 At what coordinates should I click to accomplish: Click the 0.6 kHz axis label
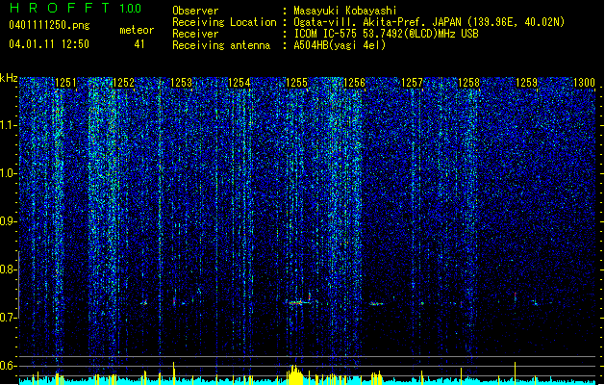8,366
